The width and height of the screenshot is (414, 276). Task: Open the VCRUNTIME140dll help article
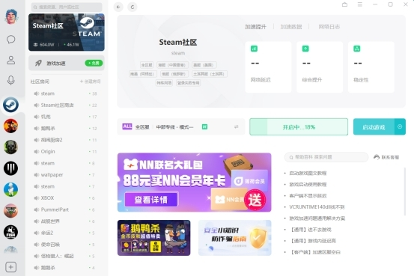[x=317, y=207]
